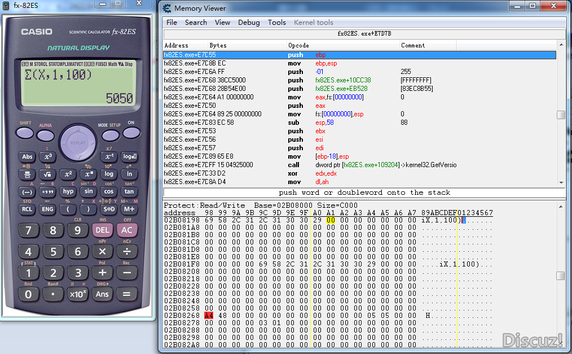Click the disassembler scrollbar thumb
572x354 pixels.
(x=561, y=115)
